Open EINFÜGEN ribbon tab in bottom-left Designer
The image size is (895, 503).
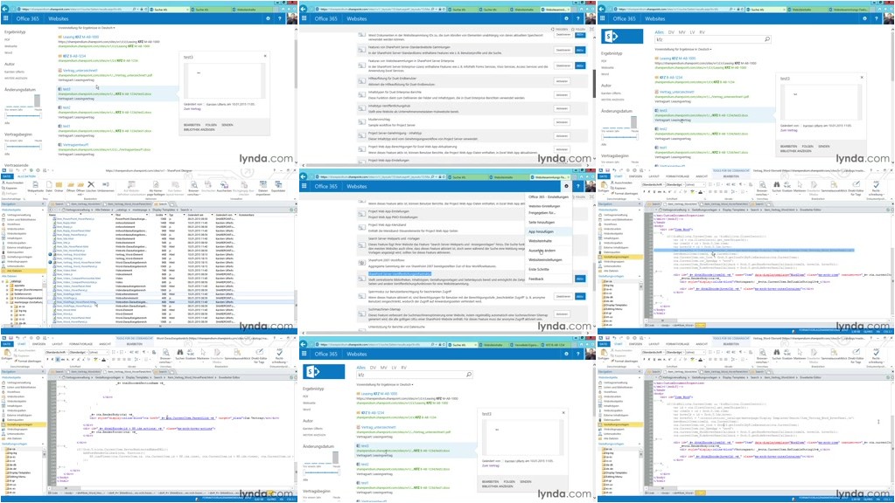pyautogui.click(x=38, y=344)
